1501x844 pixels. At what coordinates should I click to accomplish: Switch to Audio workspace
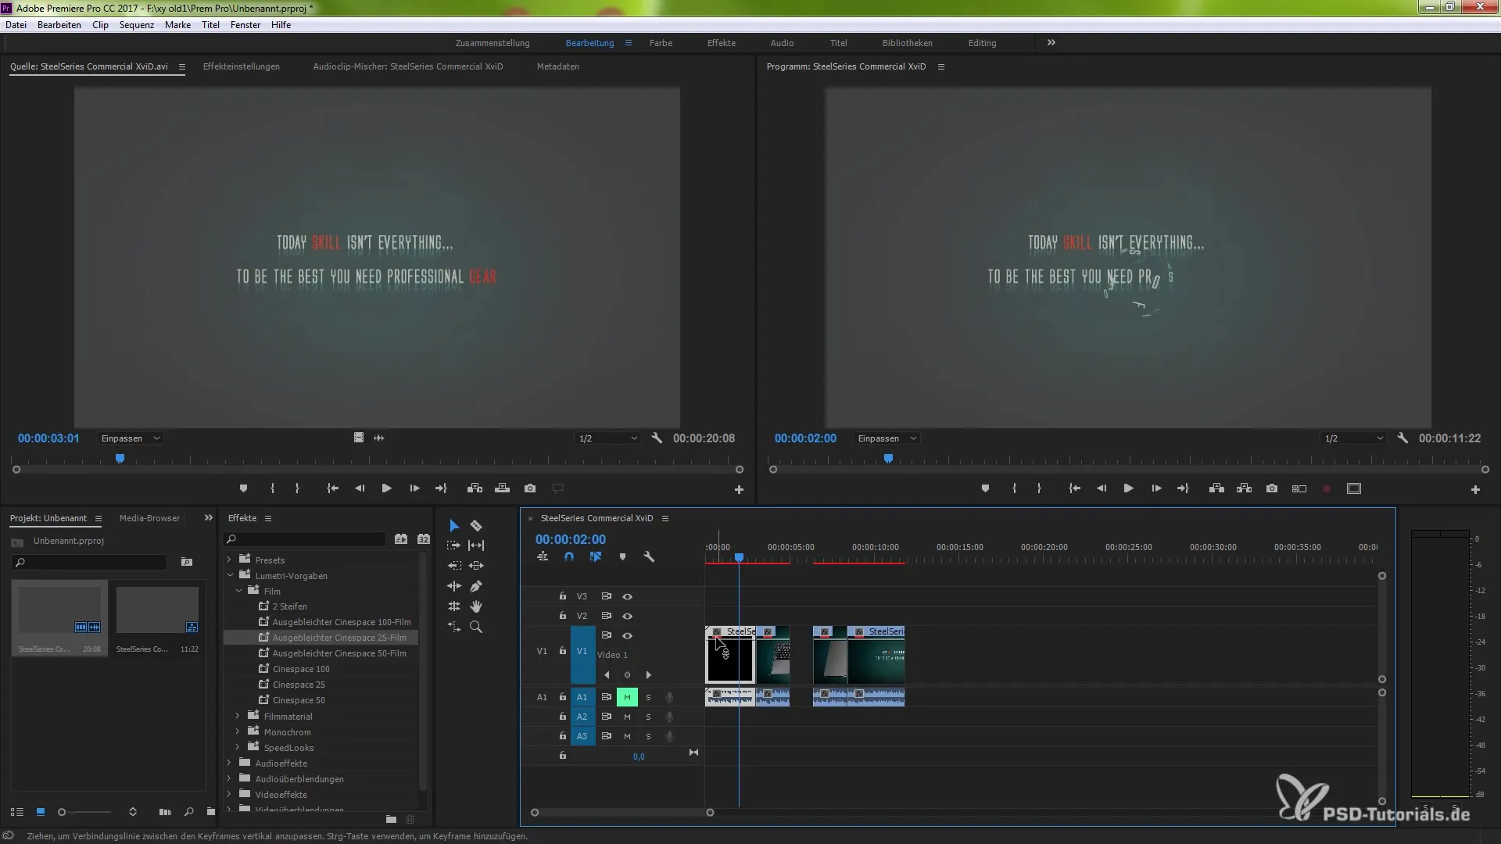click(x=782, y=43)
